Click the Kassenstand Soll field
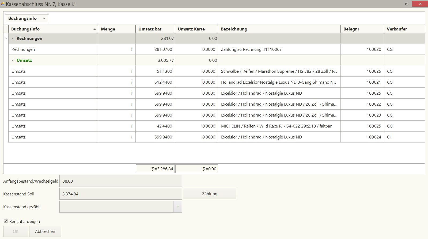This screenshot has width=428, height=239. (120, 194)
